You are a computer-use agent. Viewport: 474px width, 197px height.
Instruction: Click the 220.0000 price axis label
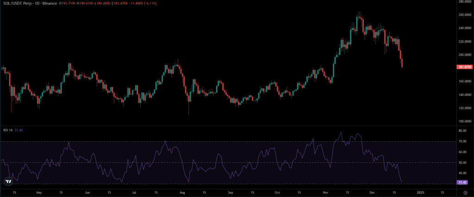coord(464,41)
